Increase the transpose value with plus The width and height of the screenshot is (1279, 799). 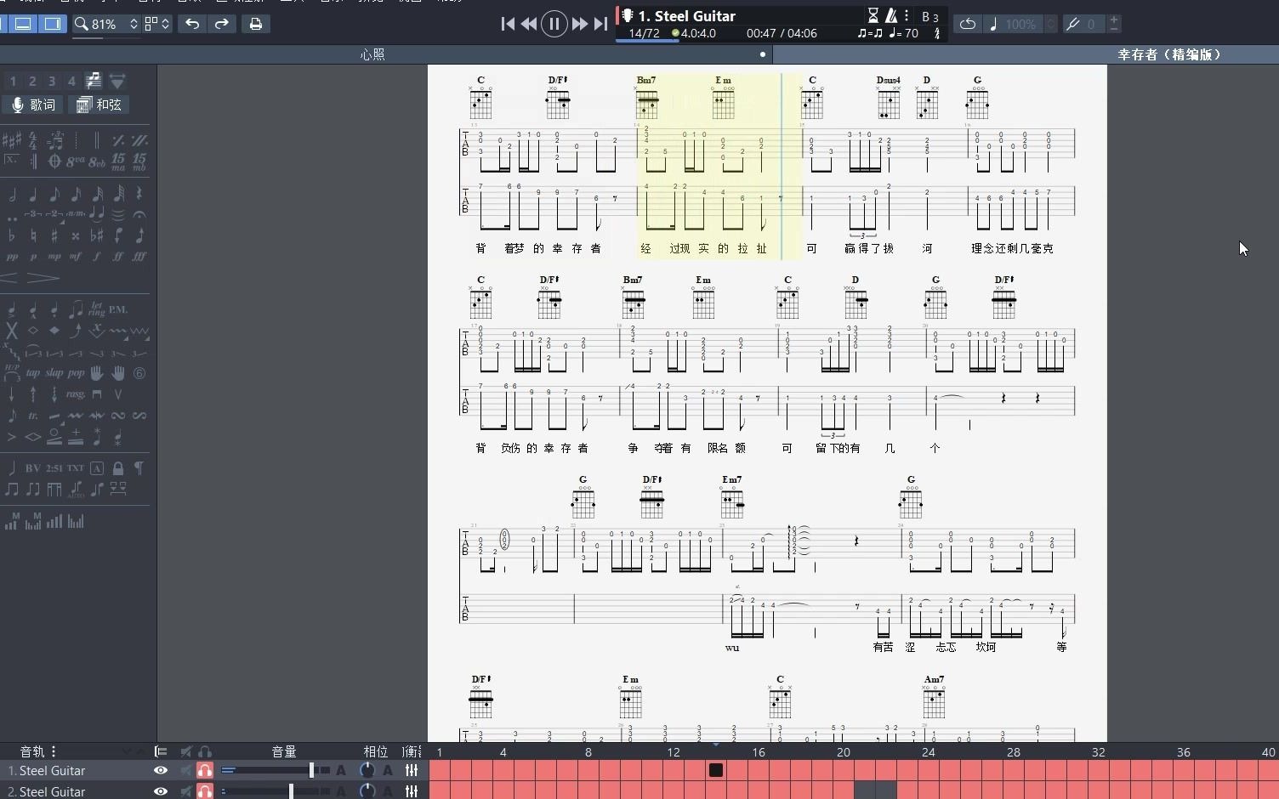coord(1114,19)
